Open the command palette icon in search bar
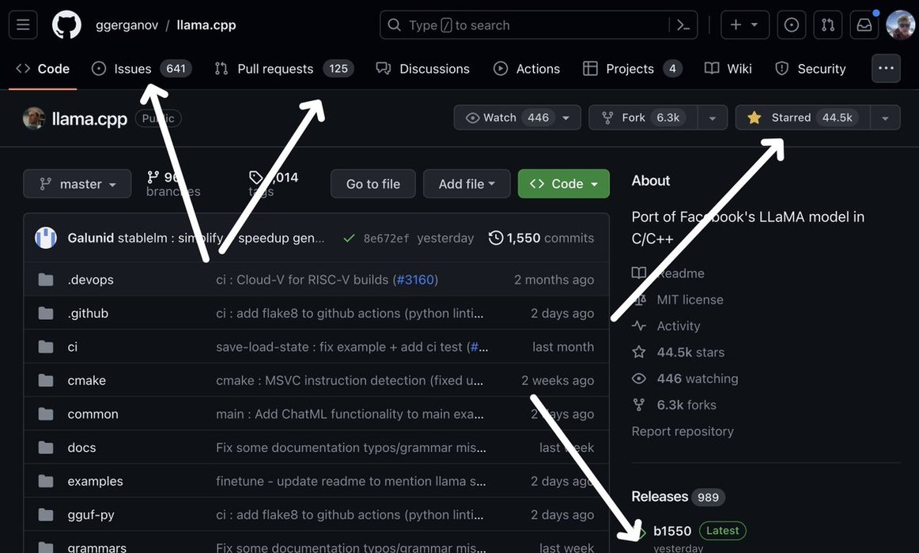This screenshot has width=919, height=553. (x=683, y=25)
